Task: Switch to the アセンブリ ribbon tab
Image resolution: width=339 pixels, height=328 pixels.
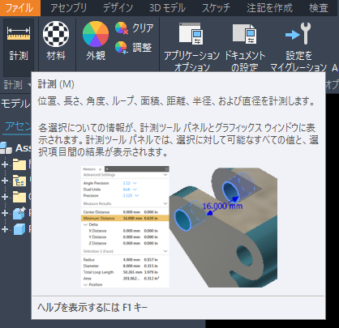Action: tap(69, 8)
